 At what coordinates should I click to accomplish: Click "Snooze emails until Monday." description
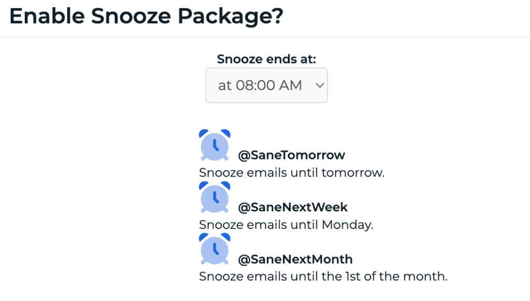tap(286, 225)
